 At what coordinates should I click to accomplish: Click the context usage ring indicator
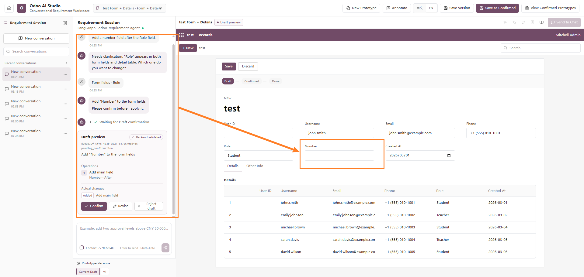coord(82,248)
